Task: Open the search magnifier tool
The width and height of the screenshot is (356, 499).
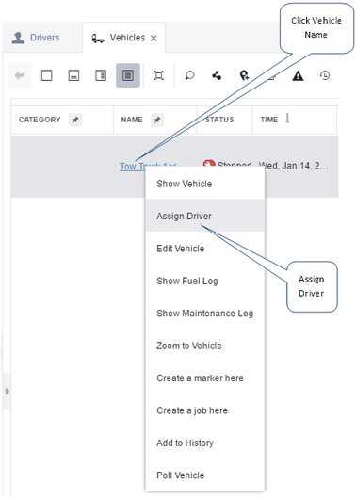Action: (189, 75)
